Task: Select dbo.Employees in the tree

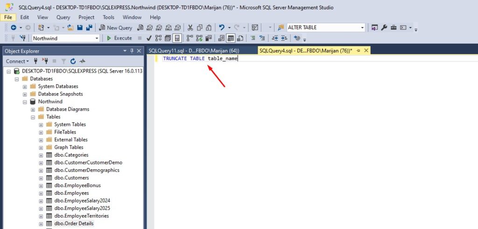Action: tap(71, 193)
